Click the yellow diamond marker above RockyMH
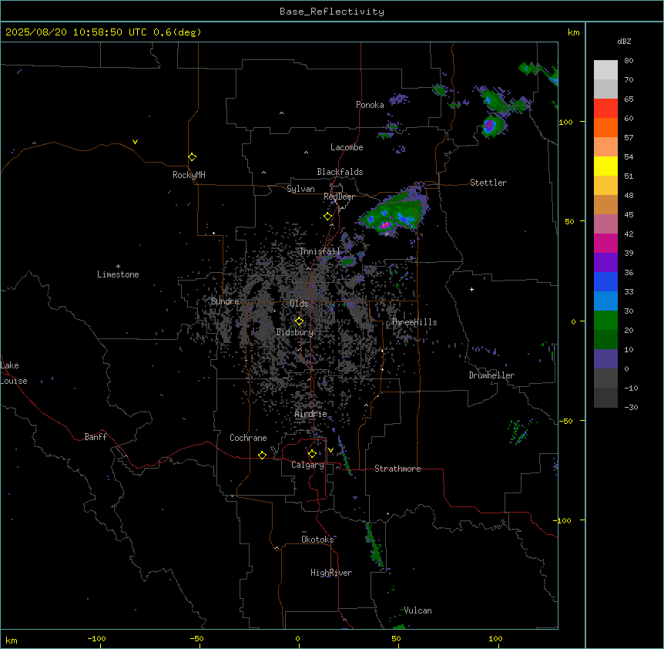Image resolution: width=664 pixels, height=649 pixels. pyautogui.click(x=192, y=157)
